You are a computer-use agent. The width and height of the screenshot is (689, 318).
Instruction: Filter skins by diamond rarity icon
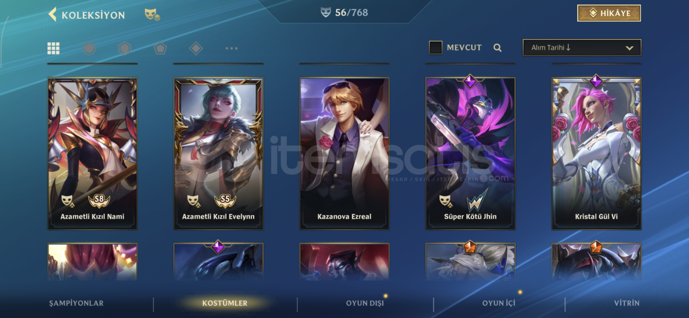196,48
